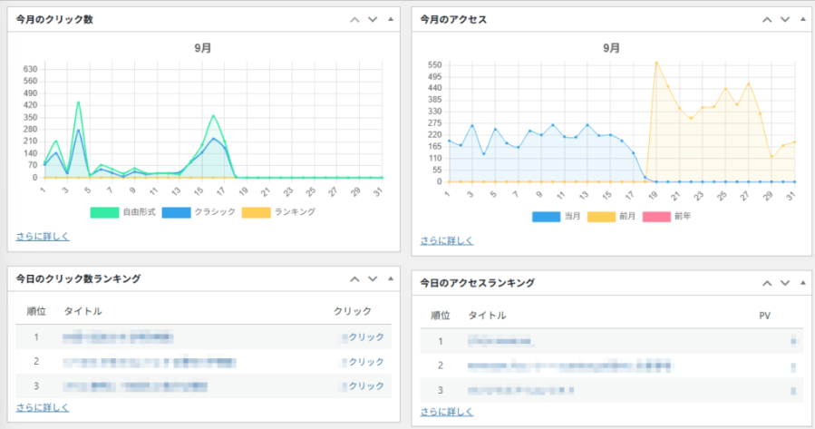Move 今日のクリック数ランキング widget down
The image size is (815, 429).
(x=372, y=278)
